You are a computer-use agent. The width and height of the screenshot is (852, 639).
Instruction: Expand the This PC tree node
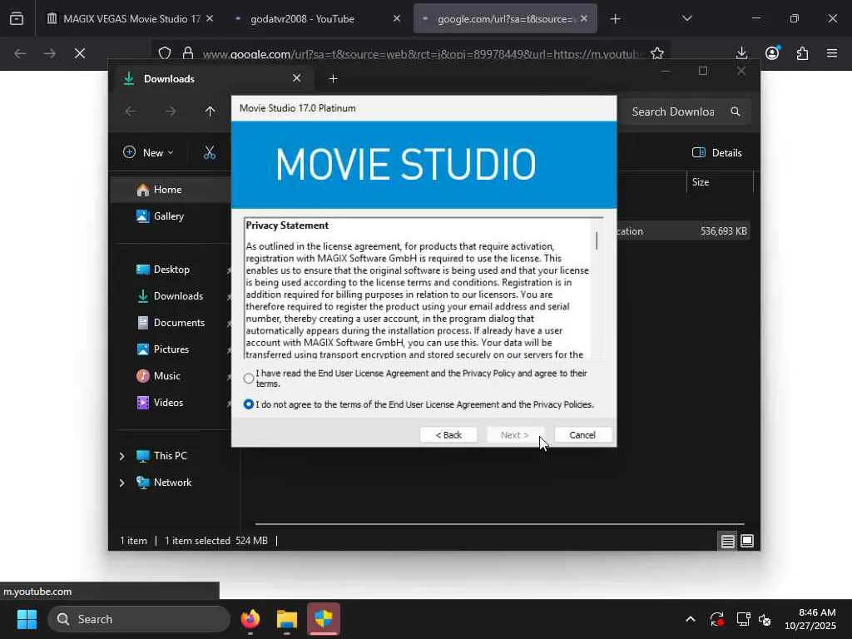(121, 456)
